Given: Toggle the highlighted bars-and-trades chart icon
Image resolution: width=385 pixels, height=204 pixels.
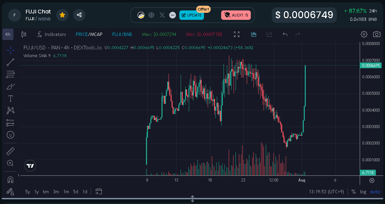Looking at the screenshot, I should pyautogui.click(x=254, y=34).
